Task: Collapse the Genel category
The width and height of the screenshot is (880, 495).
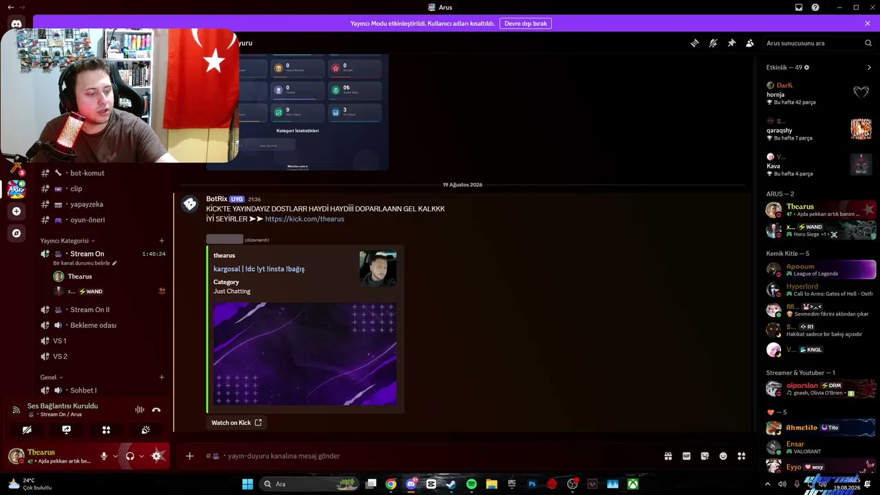Action: (x=52, y=377)
